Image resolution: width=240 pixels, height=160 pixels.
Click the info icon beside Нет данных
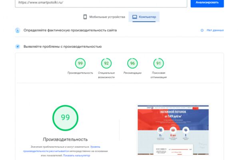[x=202, y=30]
